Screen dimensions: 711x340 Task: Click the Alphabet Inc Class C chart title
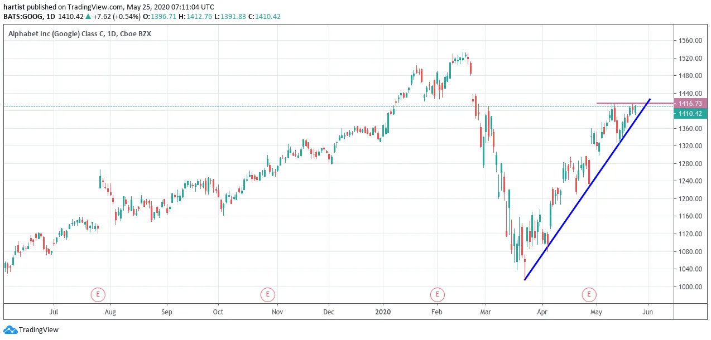coord(79,34)
